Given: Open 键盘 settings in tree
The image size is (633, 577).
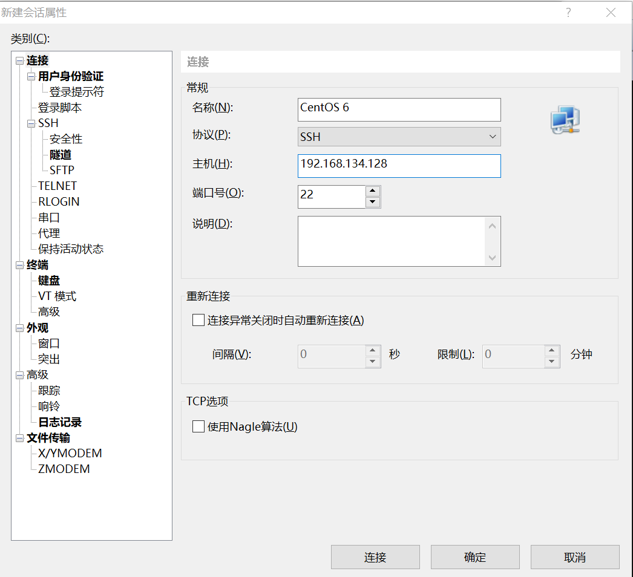Looking at the screenshot, I should pyautogui.click(x=49, y=281).
